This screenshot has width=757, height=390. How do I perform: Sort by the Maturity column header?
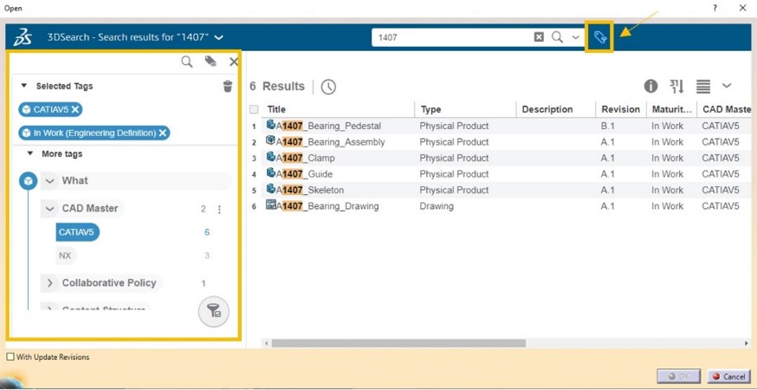(x=672, y=109)
